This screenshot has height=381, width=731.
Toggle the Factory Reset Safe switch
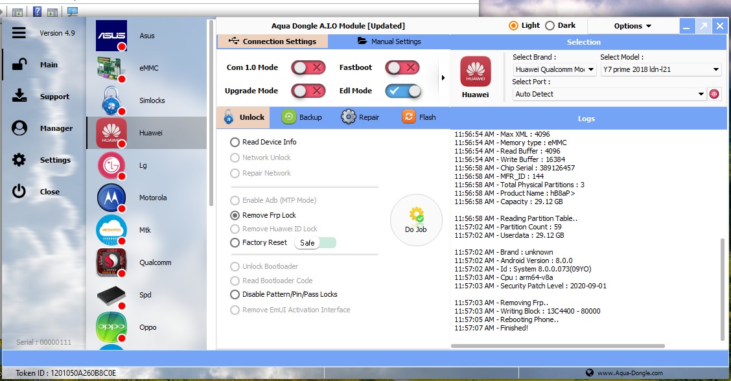(x=316, y=242)
